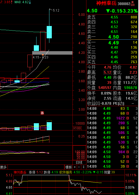Click the plus zoom-in chart button
The height and width of the screenshot is (195, 139).
click(x=75, y=167)
